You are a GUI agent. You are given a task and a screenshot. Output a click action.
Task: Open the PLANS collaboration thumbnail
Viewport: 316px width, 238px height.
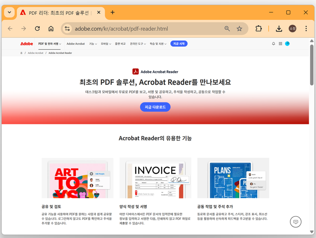click(233, 178)
